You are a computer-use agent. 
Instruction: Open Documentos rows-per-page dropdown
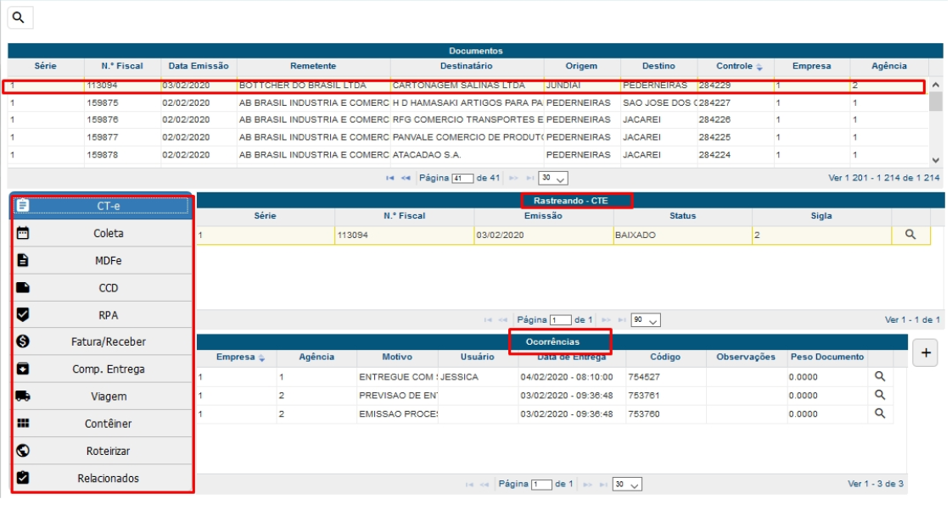tap(553, 179)
